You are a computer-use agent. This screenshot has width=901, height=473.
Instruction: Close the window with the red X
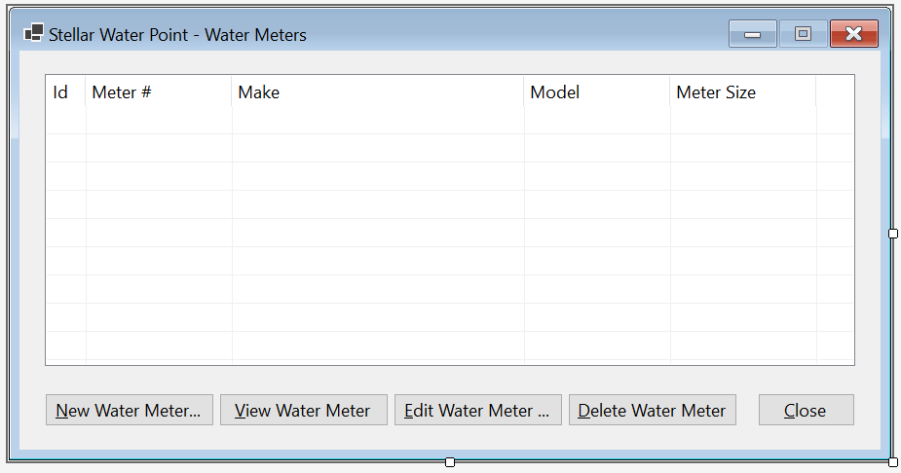[854, 34]
